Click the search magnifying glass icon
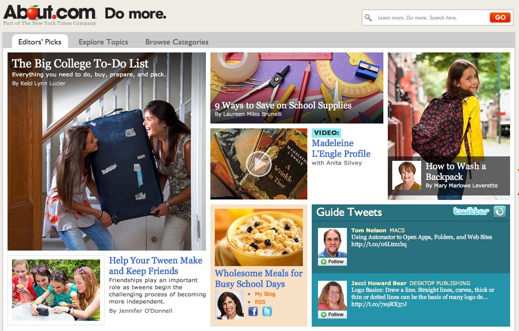The width and height of the screenshot is (519, 331). 368,17
